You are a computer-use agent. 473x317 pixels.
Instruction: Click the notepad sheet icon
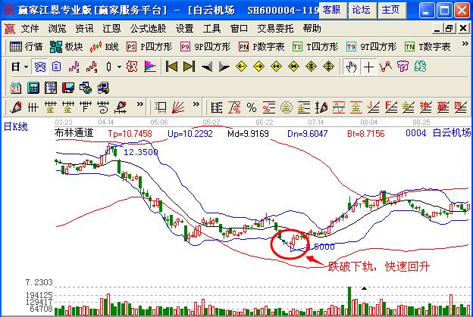51,88
